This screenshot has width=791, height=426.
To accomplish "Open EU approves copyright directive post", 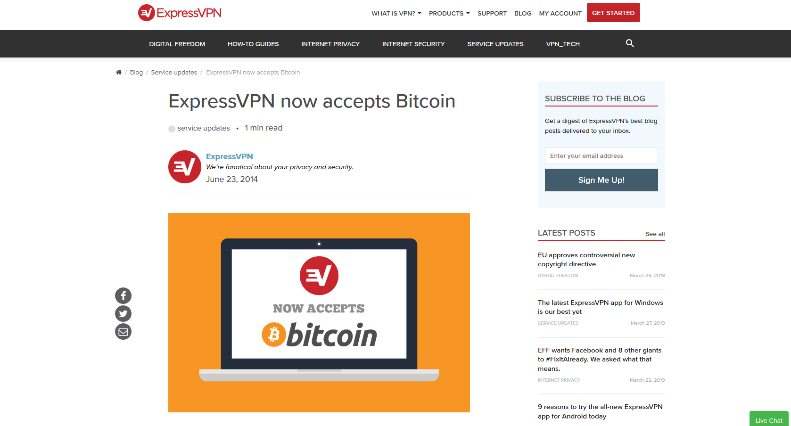I will [x=586, y=260].
